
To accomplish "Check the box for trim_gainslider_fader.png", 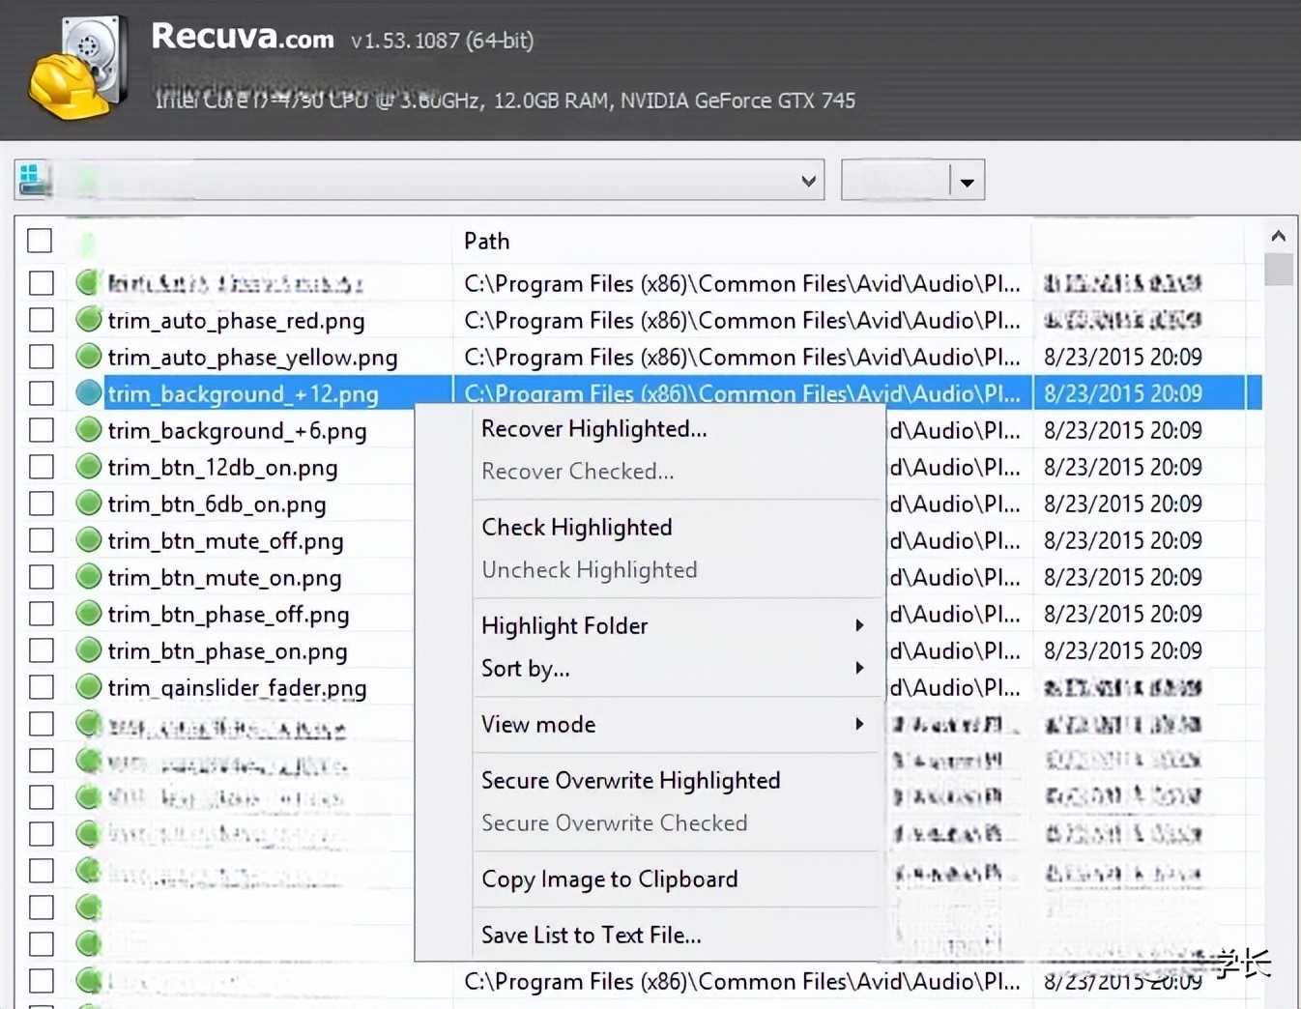I will click(x=42, y=686).
